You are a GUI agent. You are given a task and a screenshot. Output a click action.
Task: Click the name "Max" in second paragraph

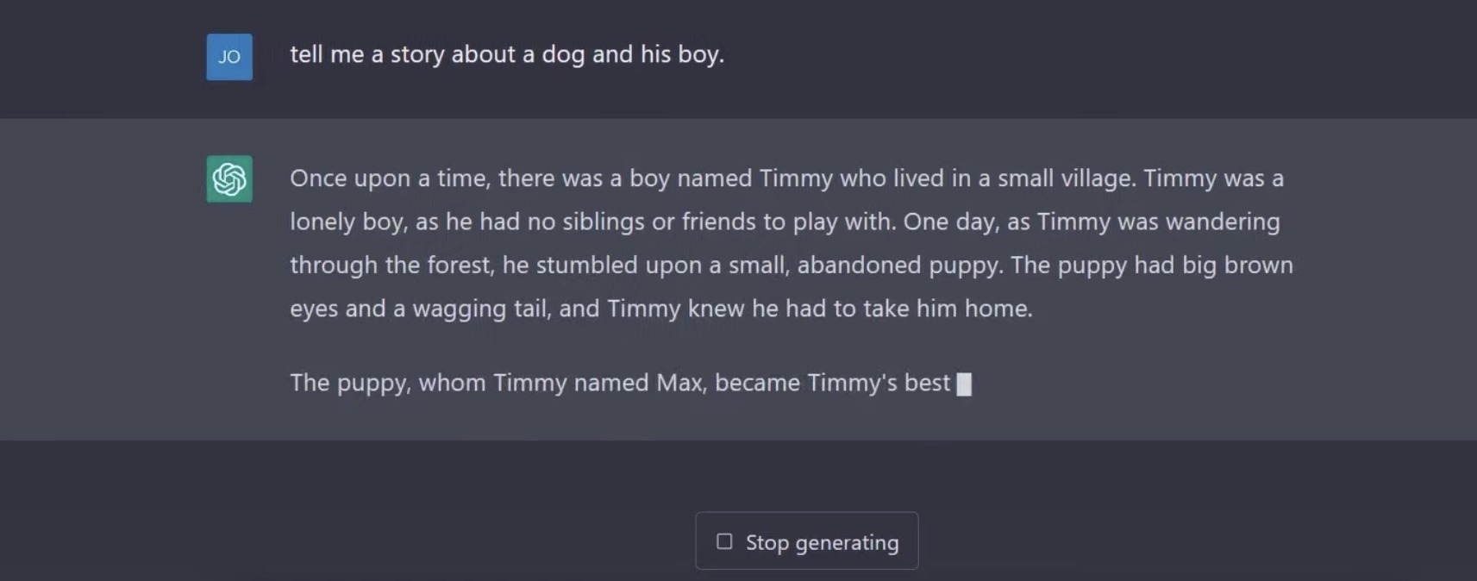pyautogui.click(x=680, y=383)
